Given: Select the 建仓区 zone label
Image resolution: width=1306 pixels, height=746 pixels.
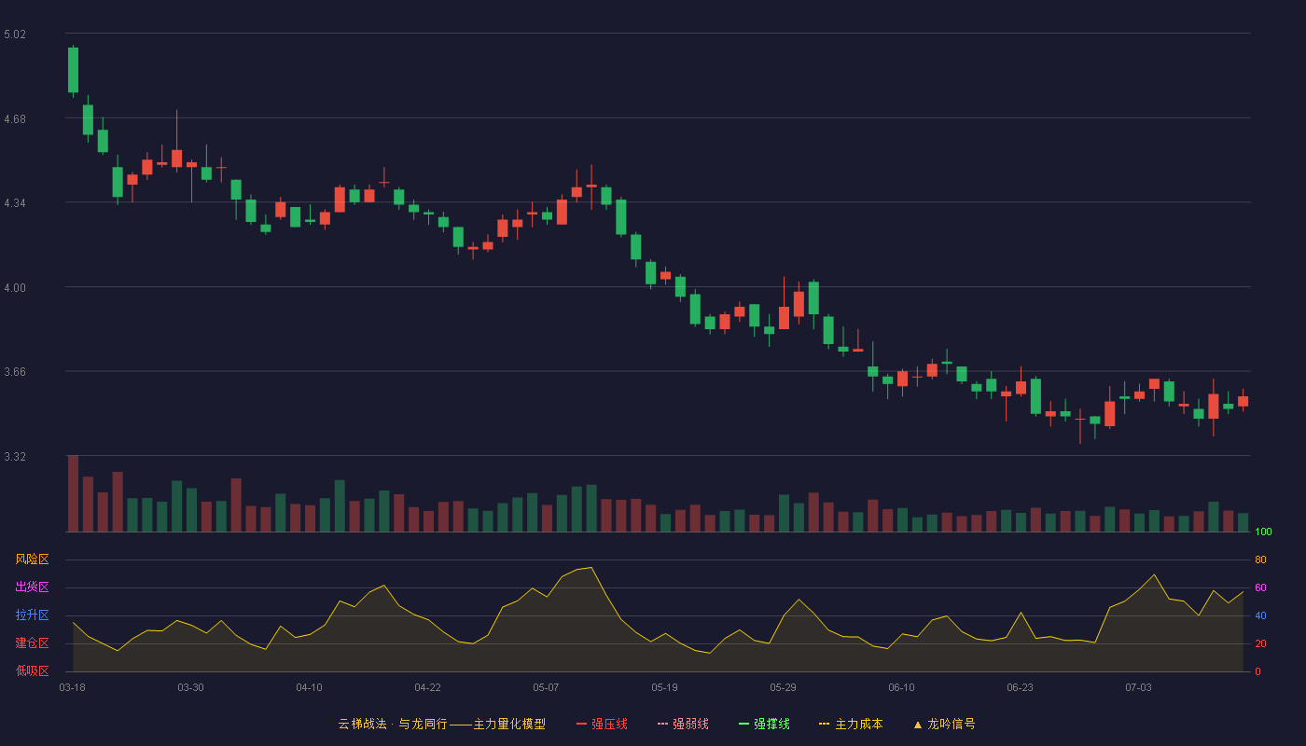Looking at the screenshot, I should click(32, 643).
